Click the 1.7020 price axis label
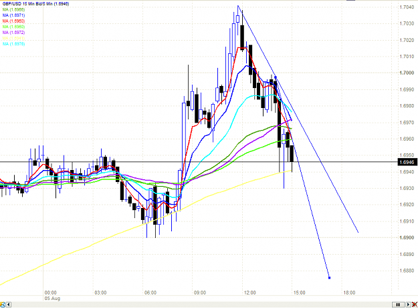418x308 pixels. [407, 40]
